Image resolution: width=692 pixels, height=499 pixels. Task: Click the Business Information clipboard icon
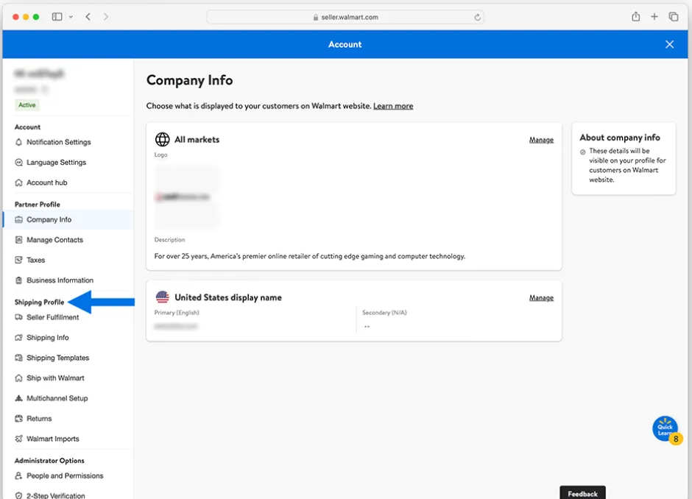tap(18, 280)
